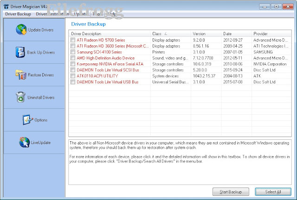
Task: Click the Driver Magician hat icon in title bar
Action: [x=6, y=6]
